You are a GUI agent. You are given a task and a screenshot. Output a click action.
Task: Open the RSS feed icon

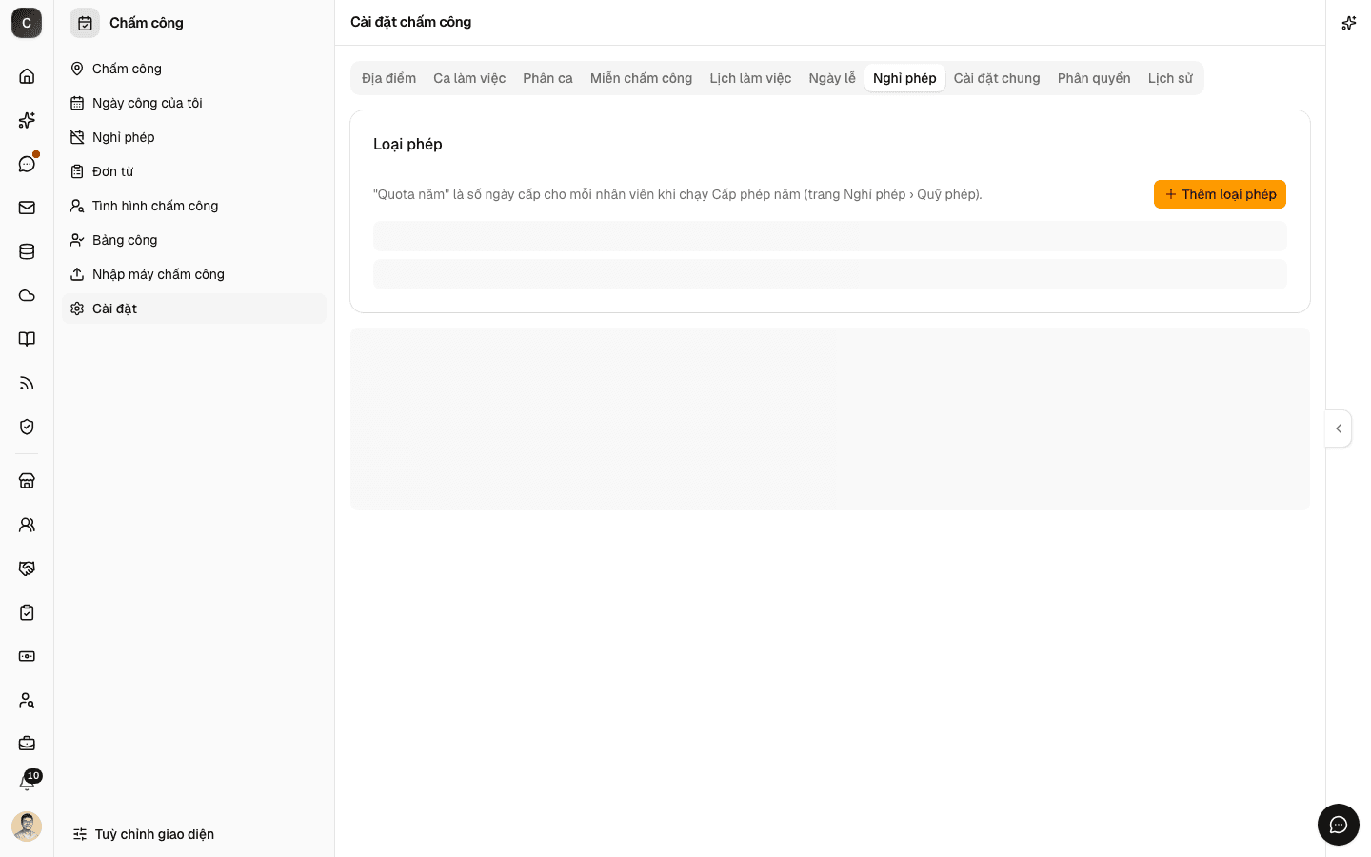point(27,383)
